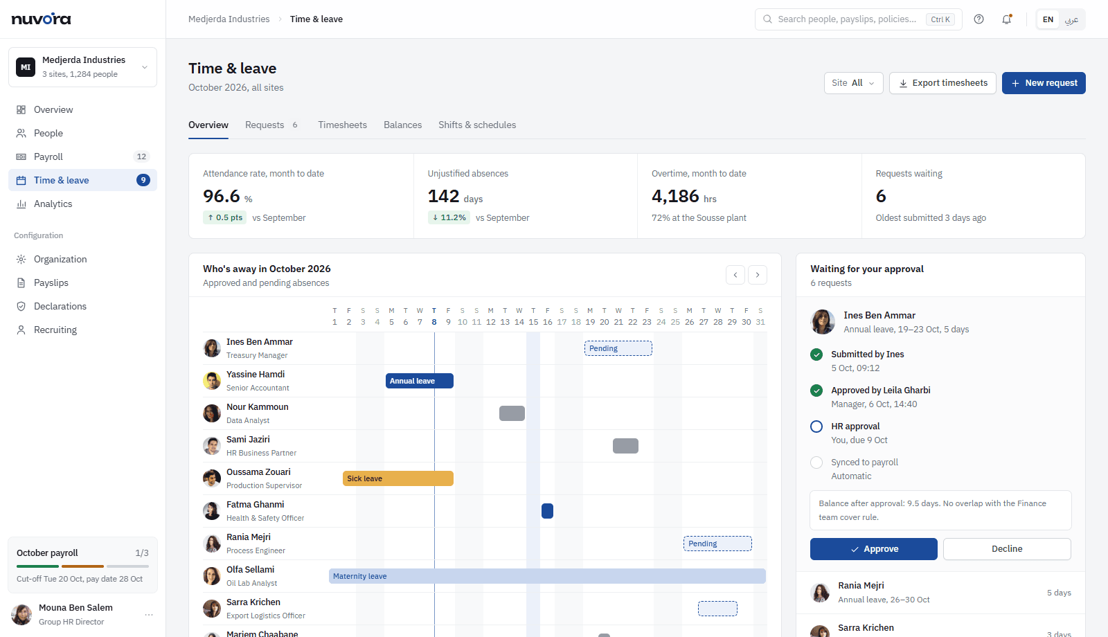Switch to the Balances tab
This screenshot has height=637, width=1108.
(x=403, y=125)
